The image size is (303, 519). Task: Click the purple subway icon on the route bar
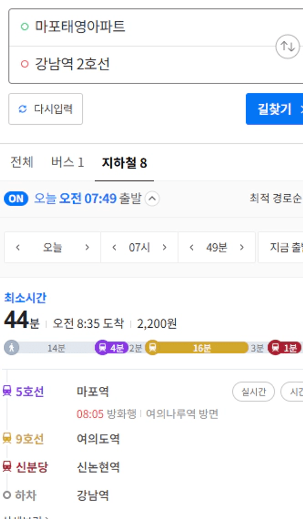103,347
